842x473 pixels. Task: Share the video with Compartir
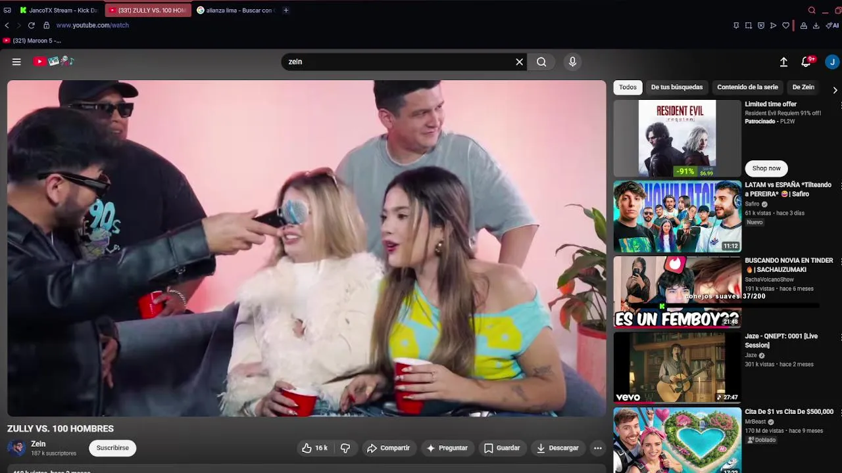coord(388,448)
